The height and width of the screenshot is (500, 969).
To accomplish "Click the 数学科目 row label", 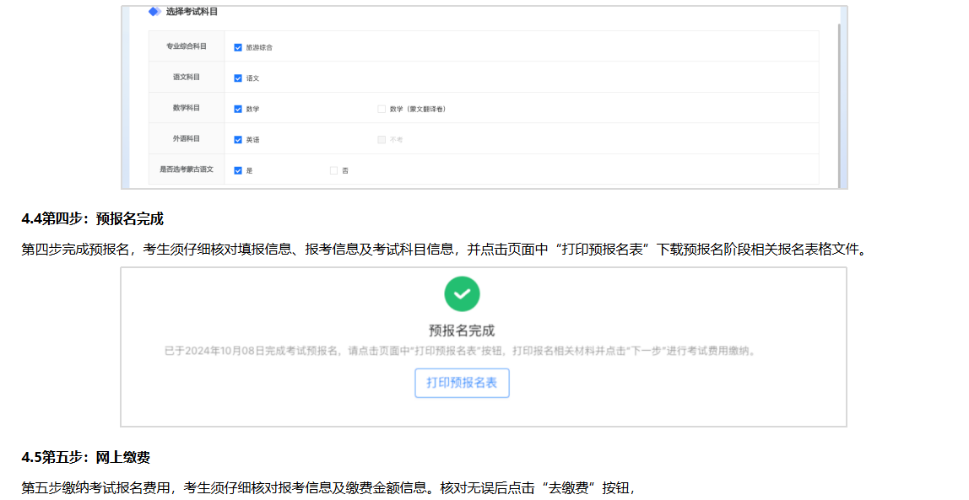I will click(x=186, y=108).
